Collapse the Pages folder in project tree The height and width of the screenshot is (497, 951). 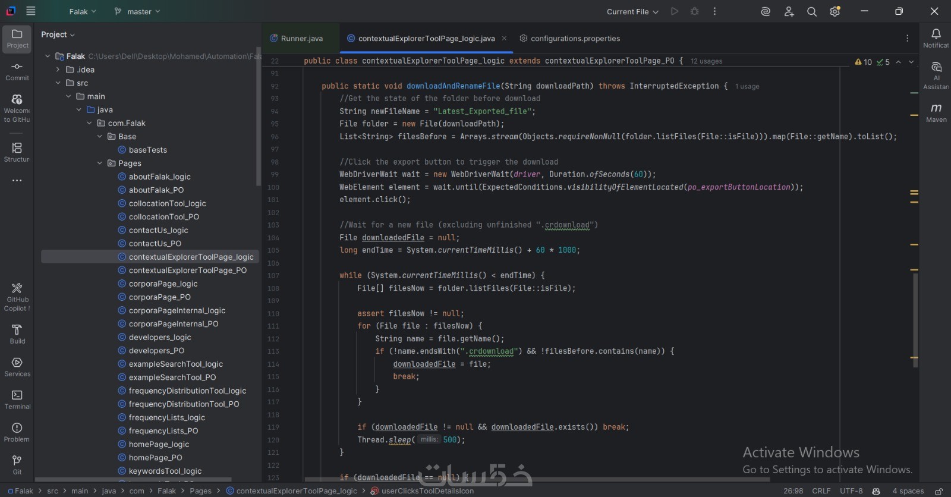(100, 163)
